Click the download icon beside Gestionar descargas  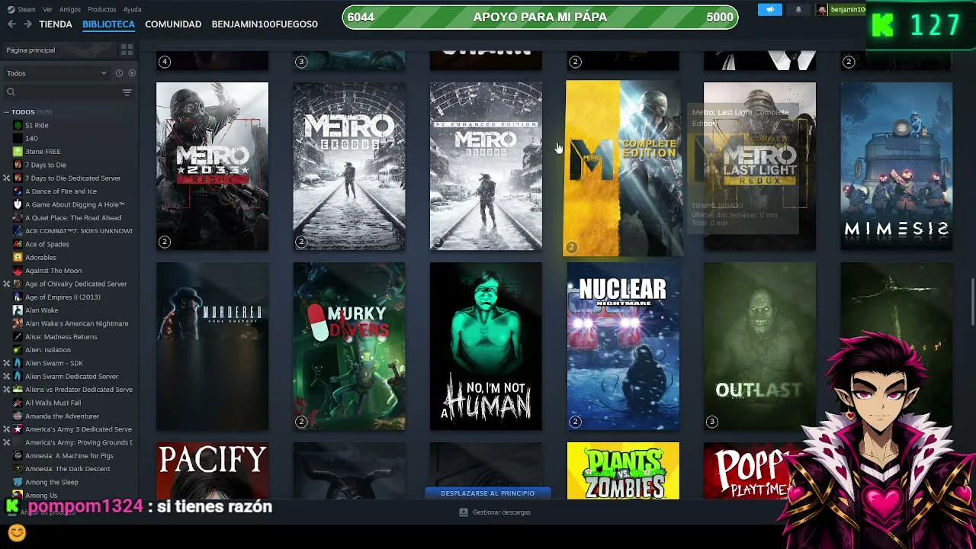(463, 512)
